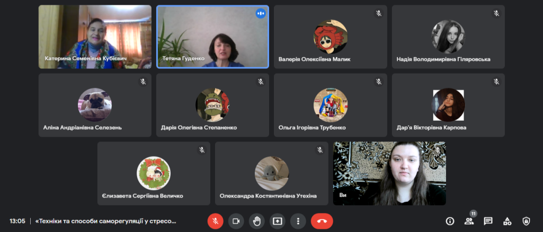Click the muted mic icon on Дарія Олегівна Степаненко's tile
Viewport: 543px width, 232px height.
261,82
